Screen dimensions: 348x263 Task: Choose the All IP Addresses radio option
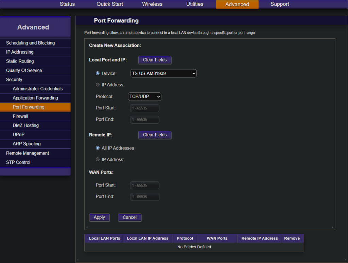click(98, 148)
